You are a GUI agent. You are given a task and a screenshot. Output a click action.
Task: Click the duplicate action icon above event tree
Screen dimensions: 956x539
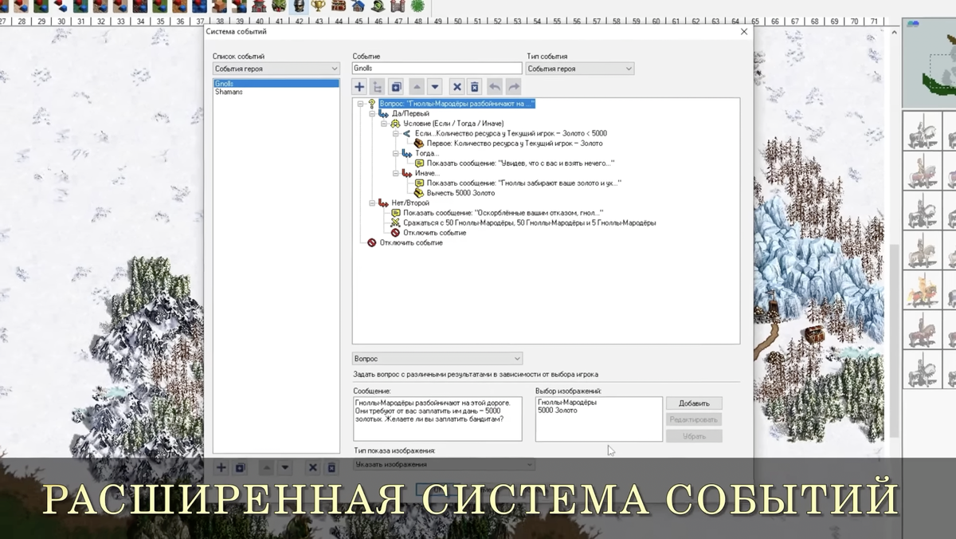pos(396,87)
